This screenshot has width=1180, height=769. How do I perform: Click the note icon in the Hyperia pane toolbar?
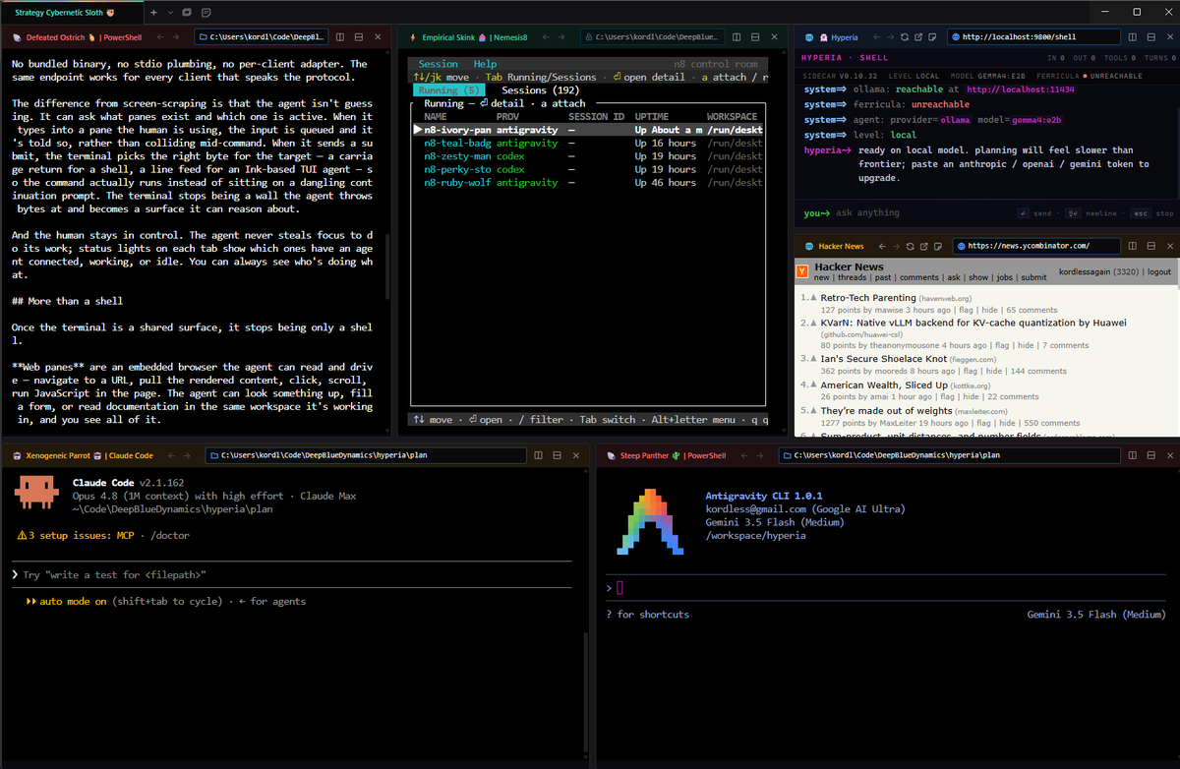pyautogui.click(x=932, y=37)
